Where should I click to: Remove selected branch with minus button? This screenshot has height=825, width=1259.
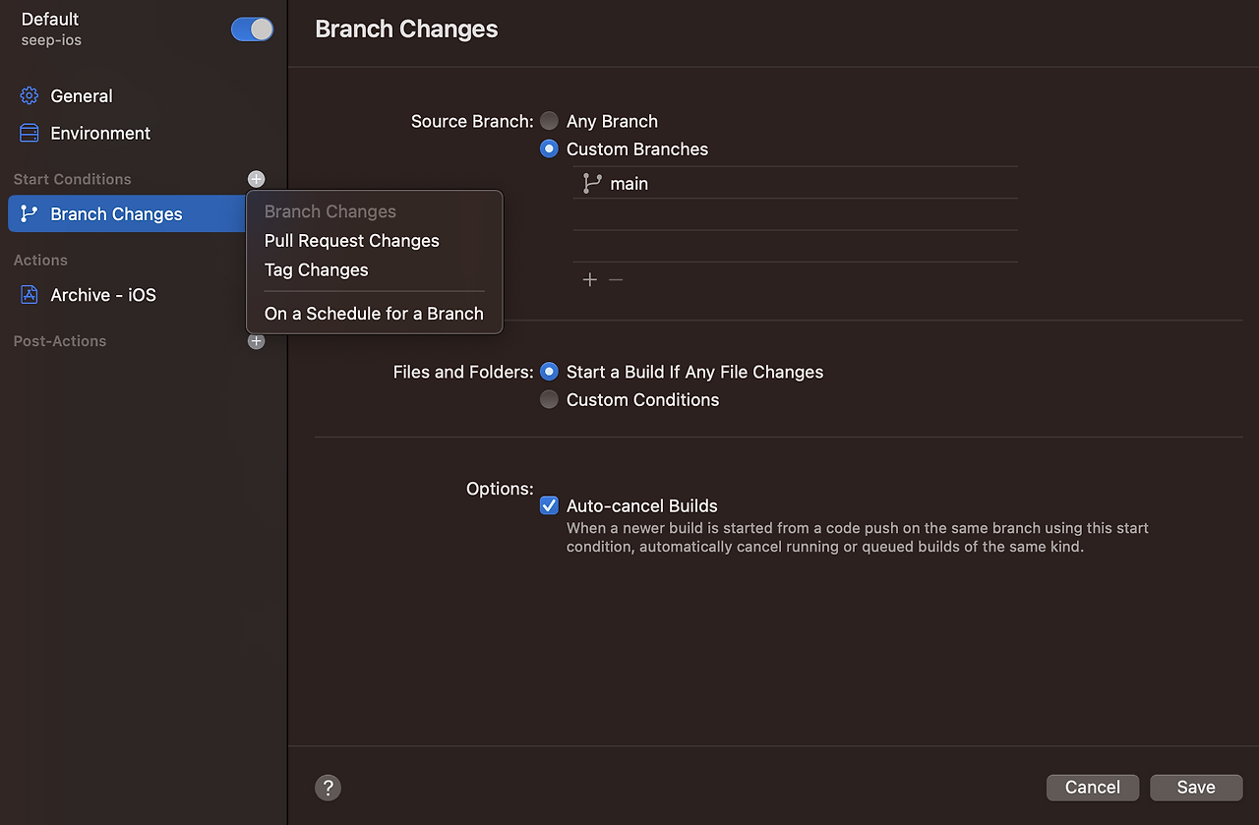(616, 279)
